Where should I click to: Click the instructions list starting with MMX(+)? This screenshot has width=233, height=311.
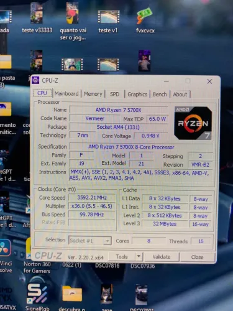pyautogui.click(x=140, y=175)
